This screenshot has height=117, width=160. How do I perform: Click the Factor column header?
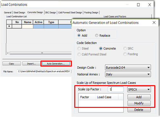87,97
